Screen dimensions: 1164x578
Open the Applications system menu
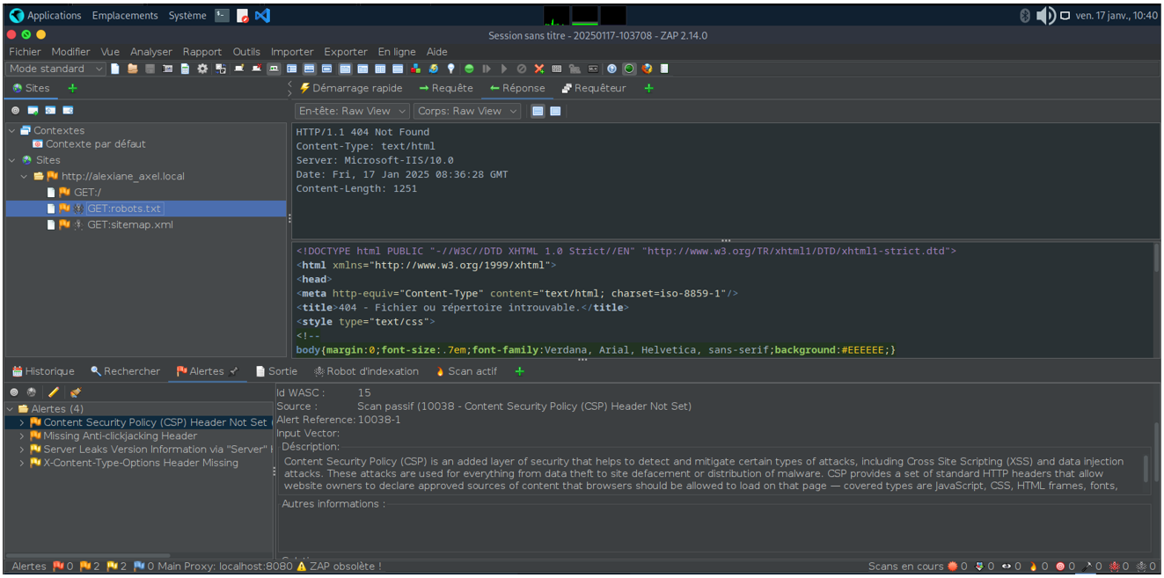tap(45, 15)
